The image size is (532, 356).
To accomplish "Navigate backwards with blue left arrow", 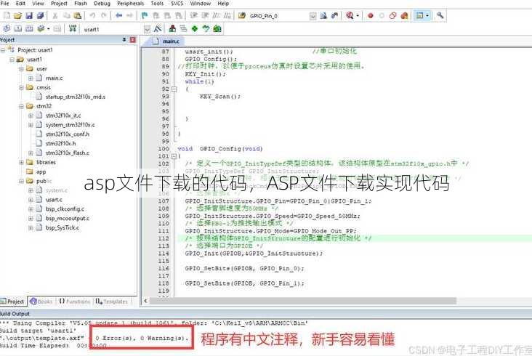I will click(x=118, y=15).
